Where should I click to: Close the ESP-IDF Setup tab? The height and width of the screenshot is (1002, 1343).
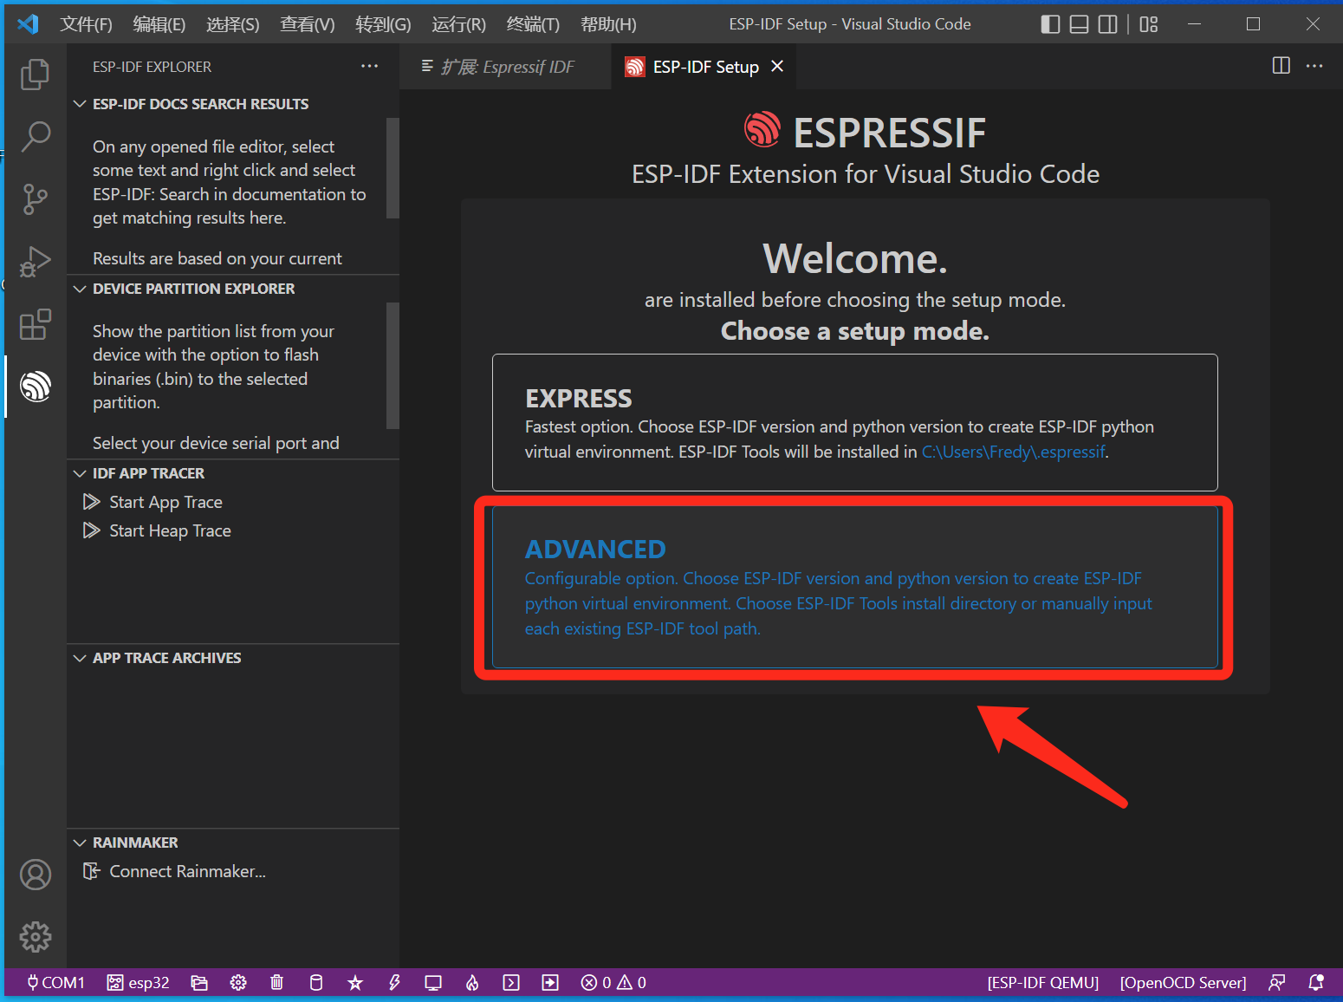(777, 67)
